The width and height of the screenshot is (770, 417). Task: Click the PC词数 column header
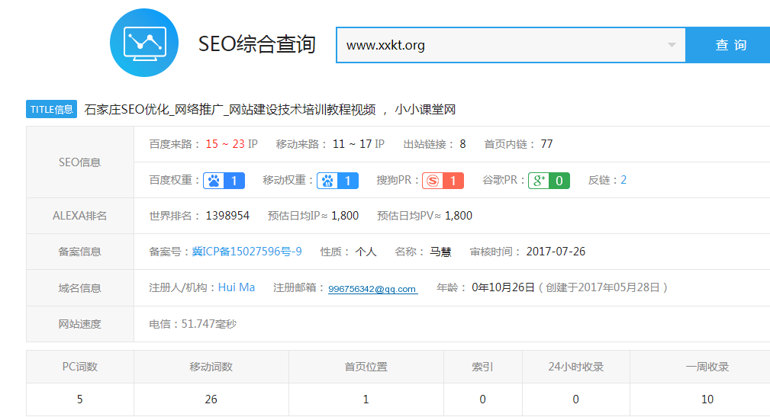79,367
